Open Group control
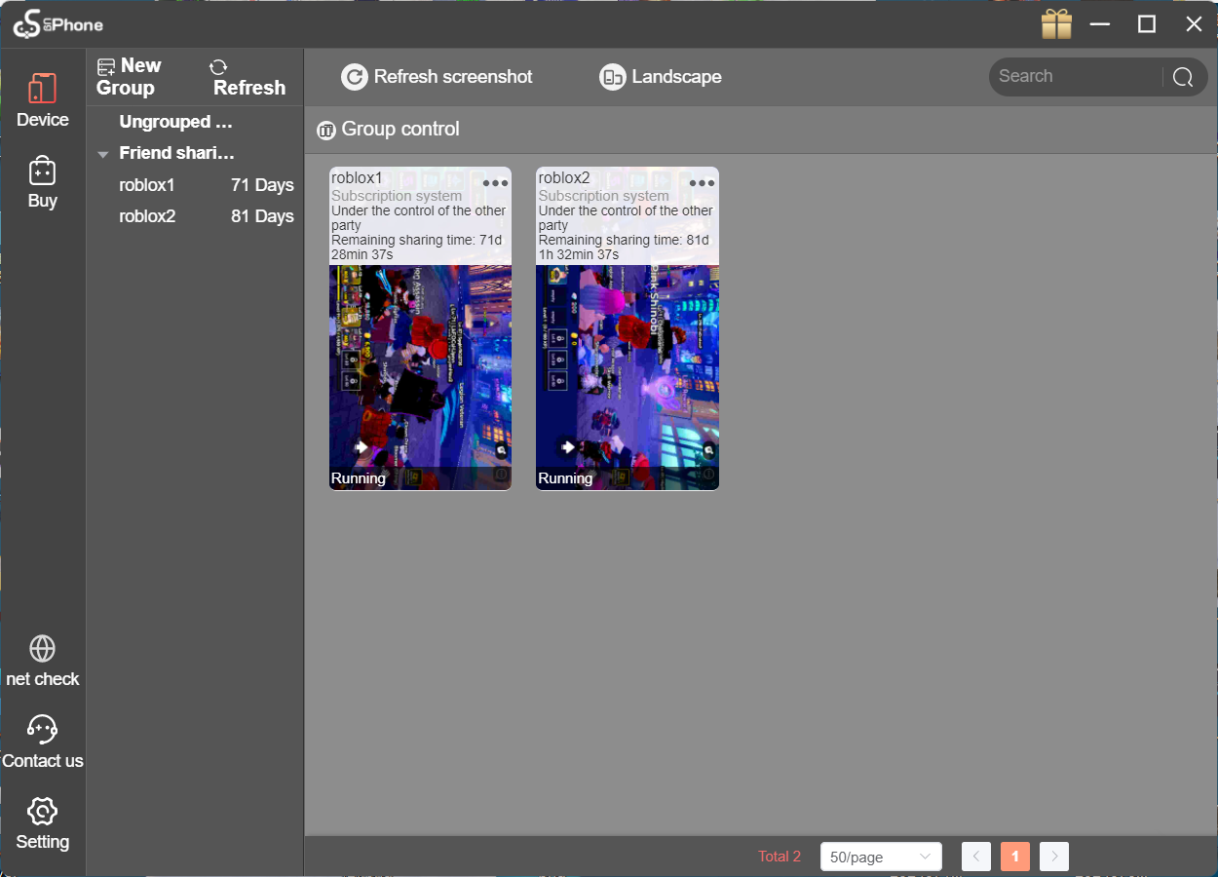The width and height of the screenshot is (1218, 877). (388, 130)
